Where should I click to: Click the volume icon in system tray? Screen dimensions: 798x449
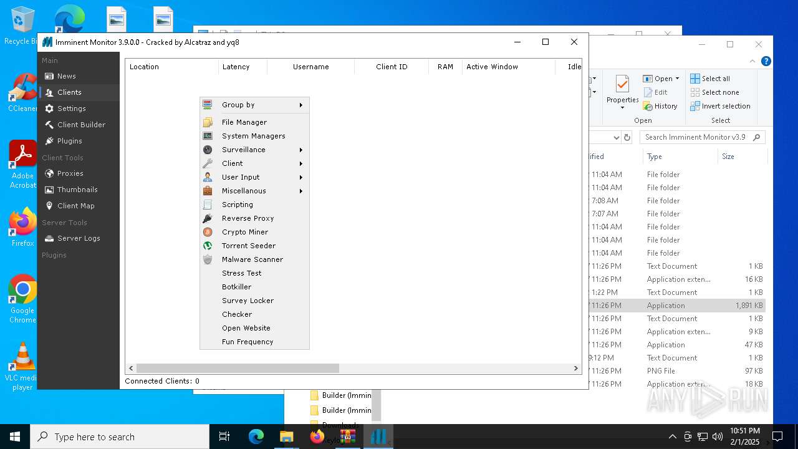pos(718,437)
